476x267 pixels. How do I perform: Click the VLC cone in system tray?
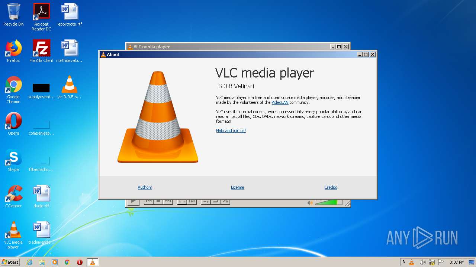[x=412, y=262]
